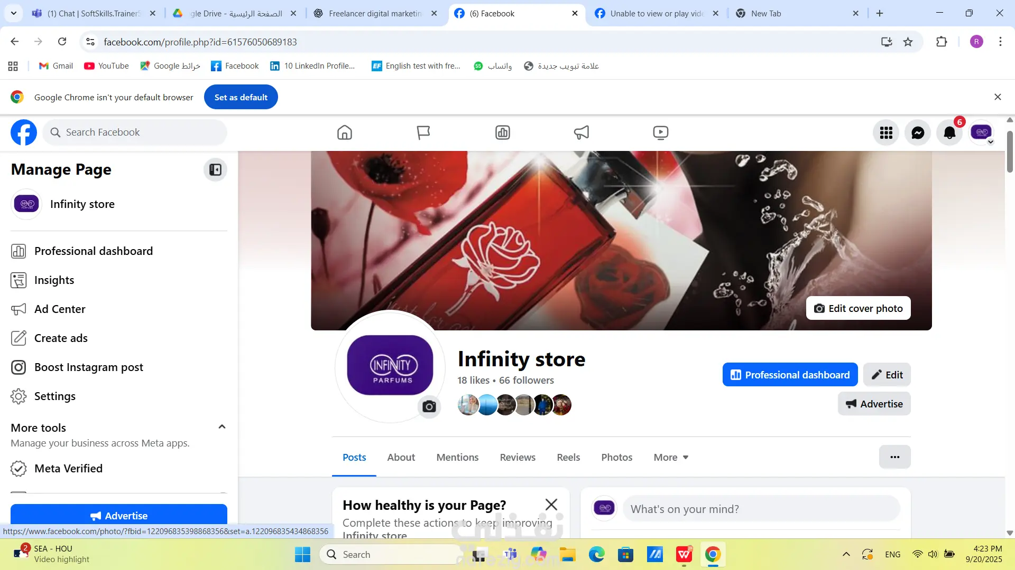Image resolution: width=1015 pixels, height=570 pixels.
Task: Open Microsoft Edge from the taskbar
Action: pos(596,554)
